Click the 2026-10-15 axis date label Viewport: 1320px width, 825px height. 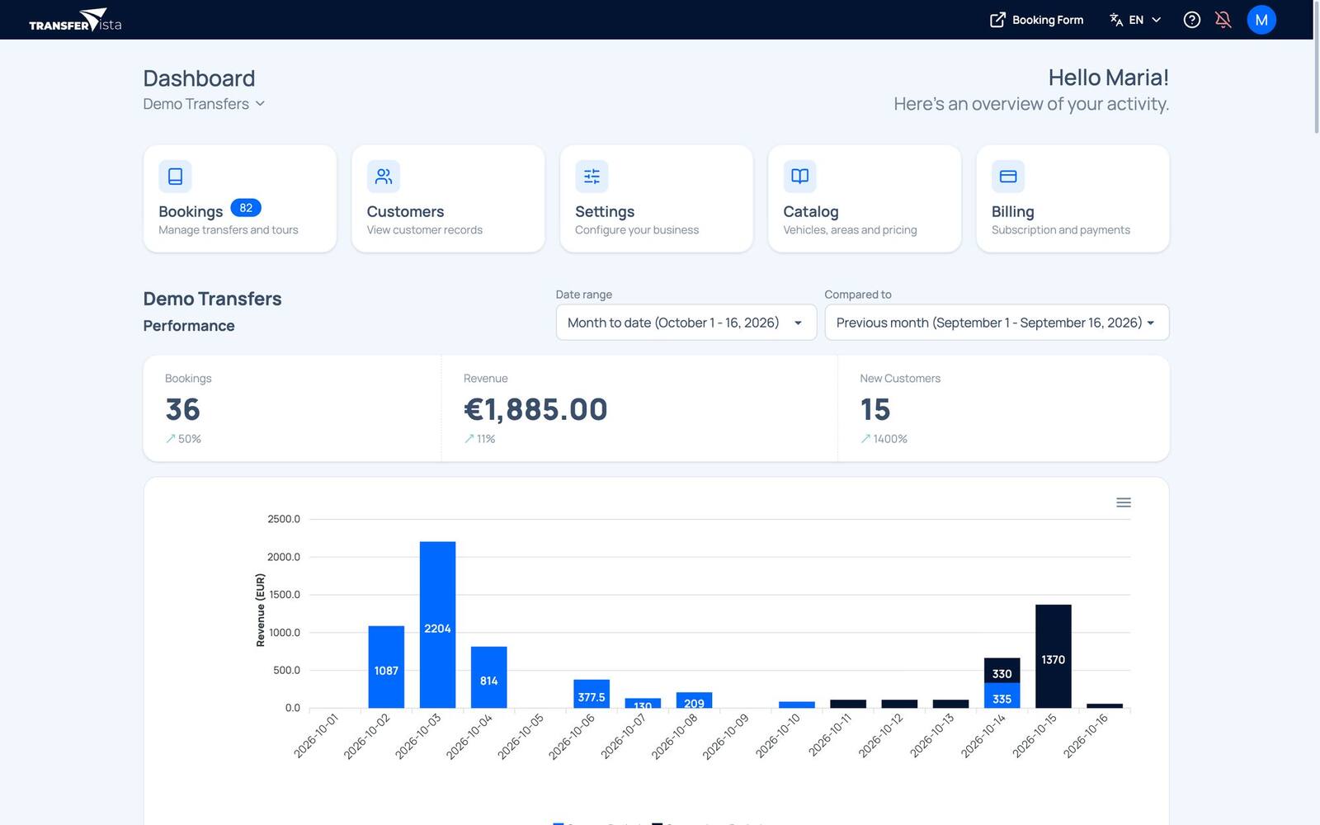tap(1035, 736)
